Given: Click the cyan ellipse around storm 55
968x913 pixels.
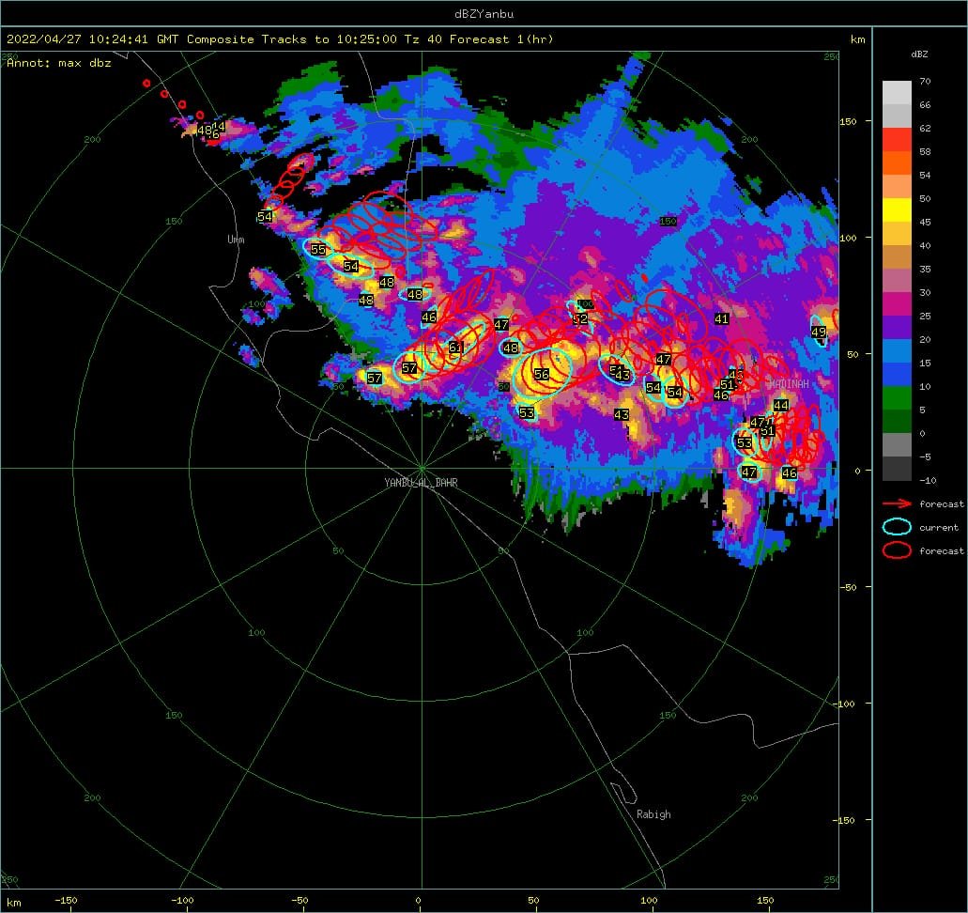Looking at the screenshot, I should tap(318, 249).
